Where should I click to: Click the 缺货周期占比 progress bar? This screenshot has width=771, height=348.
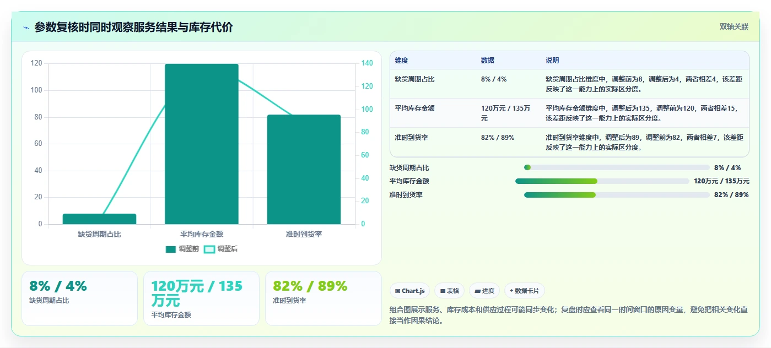tap(617, 167)
